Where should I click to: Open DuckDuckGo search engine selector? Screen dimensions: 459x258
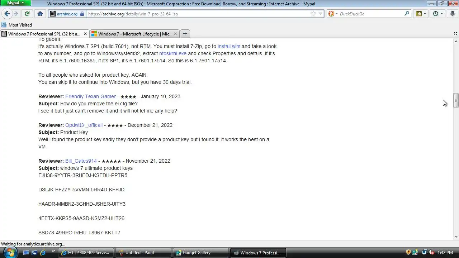(x=333, y=14)
